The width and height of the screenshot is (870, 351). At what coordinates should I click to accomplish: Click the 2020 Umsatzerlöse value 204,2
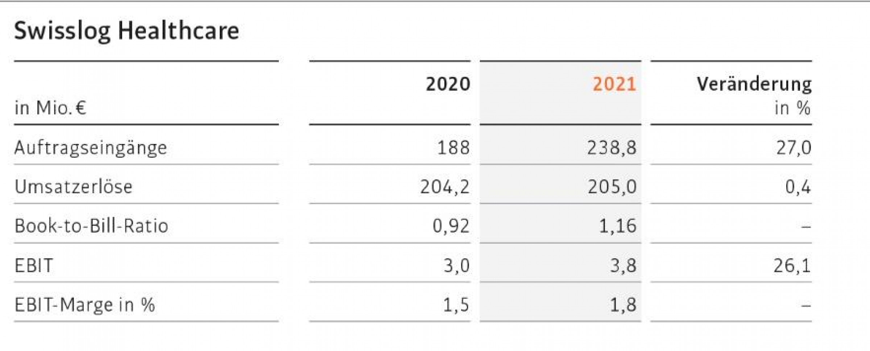(x=445, y=187)
